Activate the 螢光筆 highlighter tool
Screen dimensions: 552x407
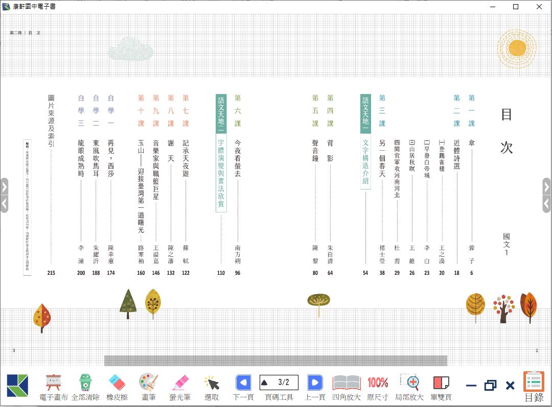[x=180, y=386]
